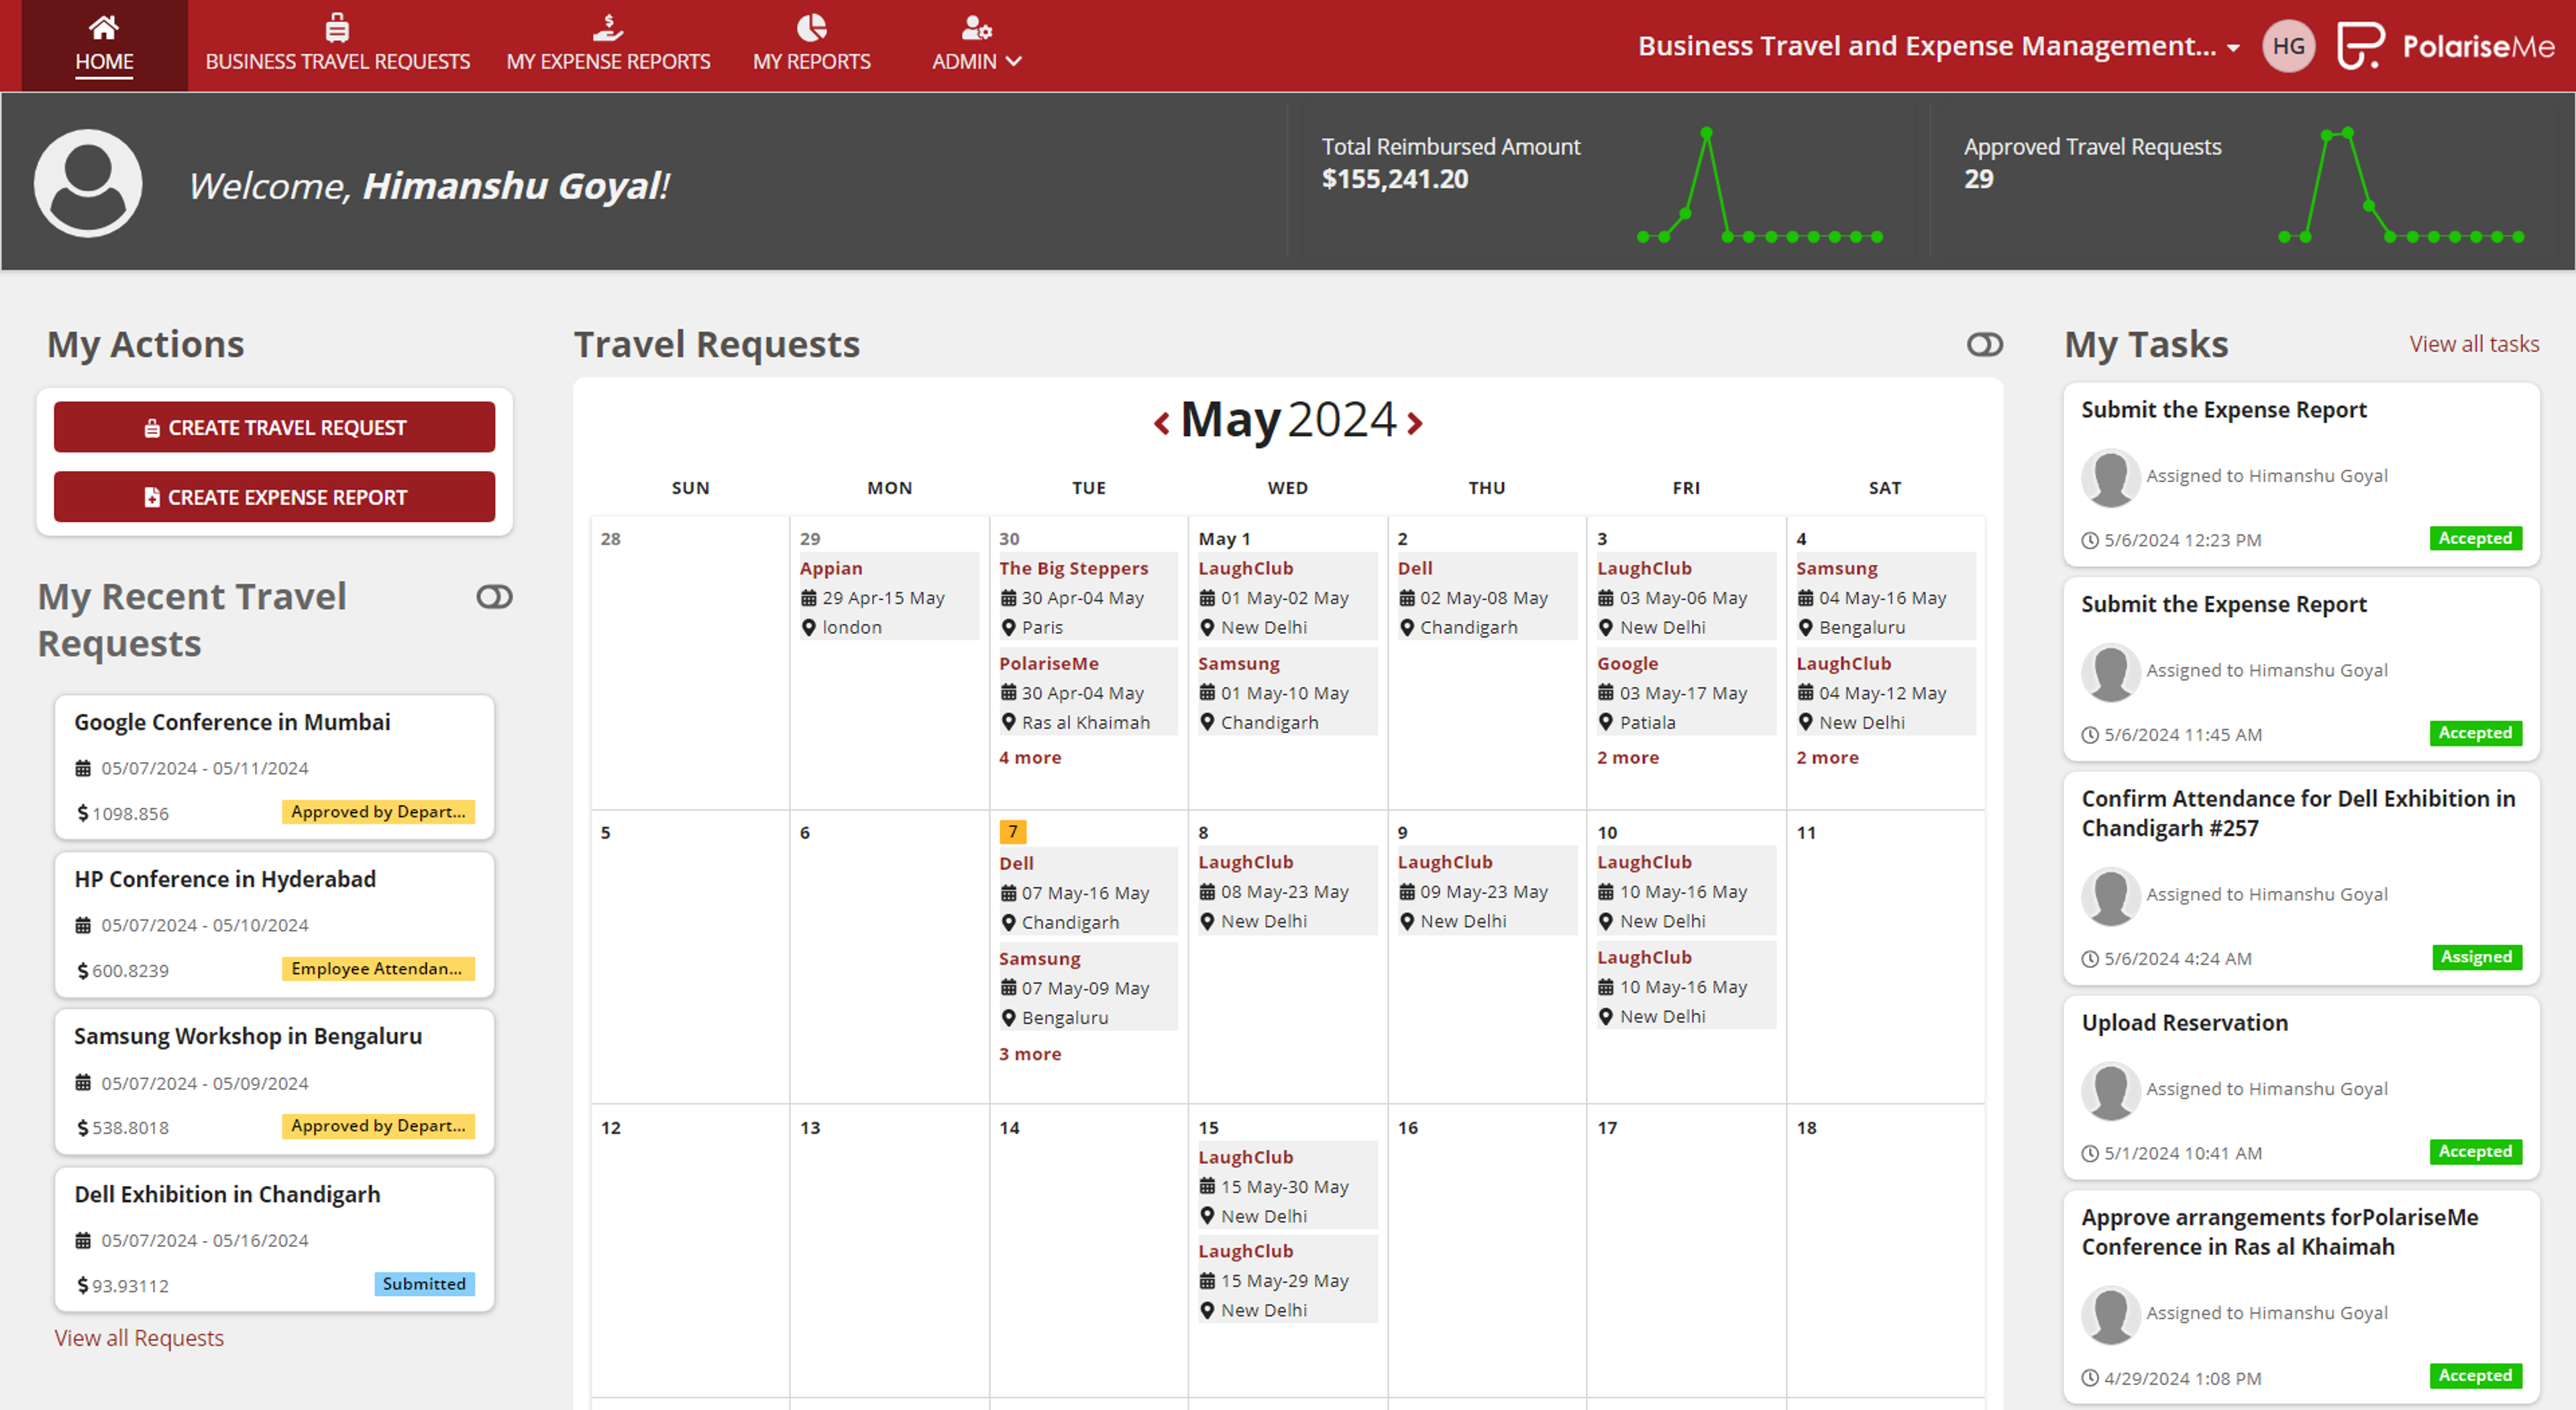
Task: Click the My Reports pie chart icon
Action: click(x=811, y=27)
